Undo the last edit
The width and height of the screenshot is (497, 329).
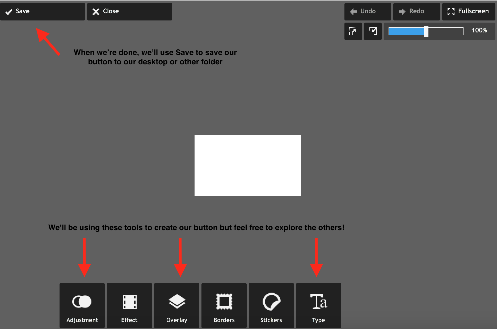pos(368,11)
